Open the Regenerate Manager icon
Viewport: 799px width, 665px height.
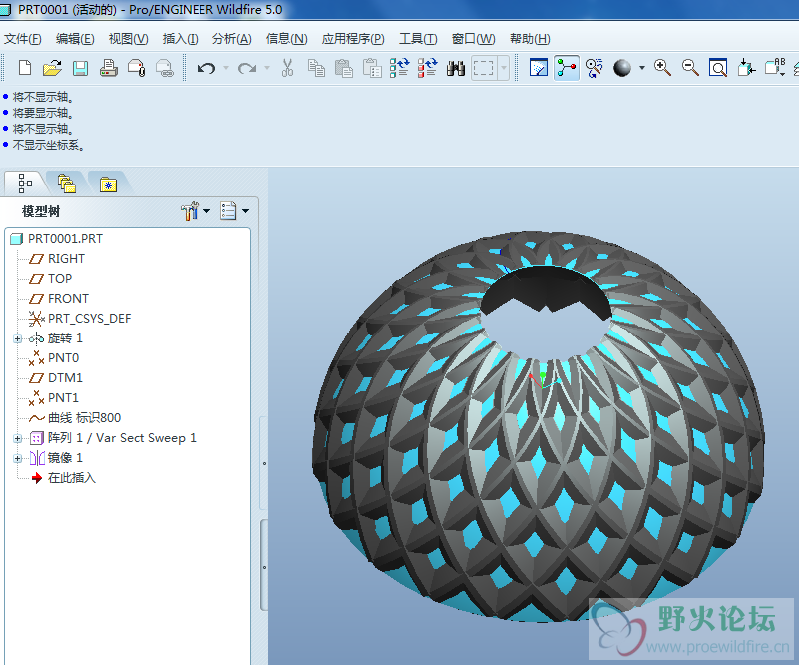click(428, 68)
